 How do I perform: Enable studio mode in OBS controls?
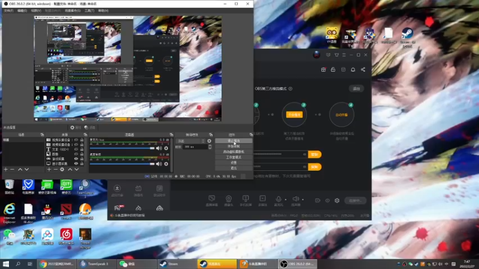pos(234,157)
